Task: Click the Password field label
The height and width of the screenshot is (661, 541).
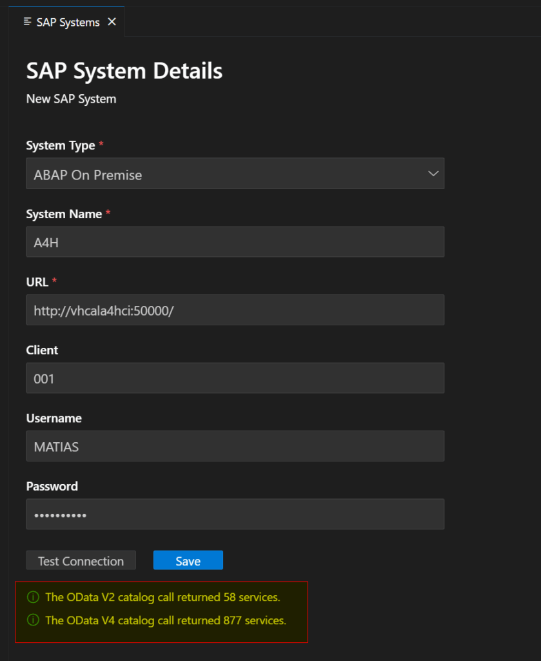Action: coord(52,486)
